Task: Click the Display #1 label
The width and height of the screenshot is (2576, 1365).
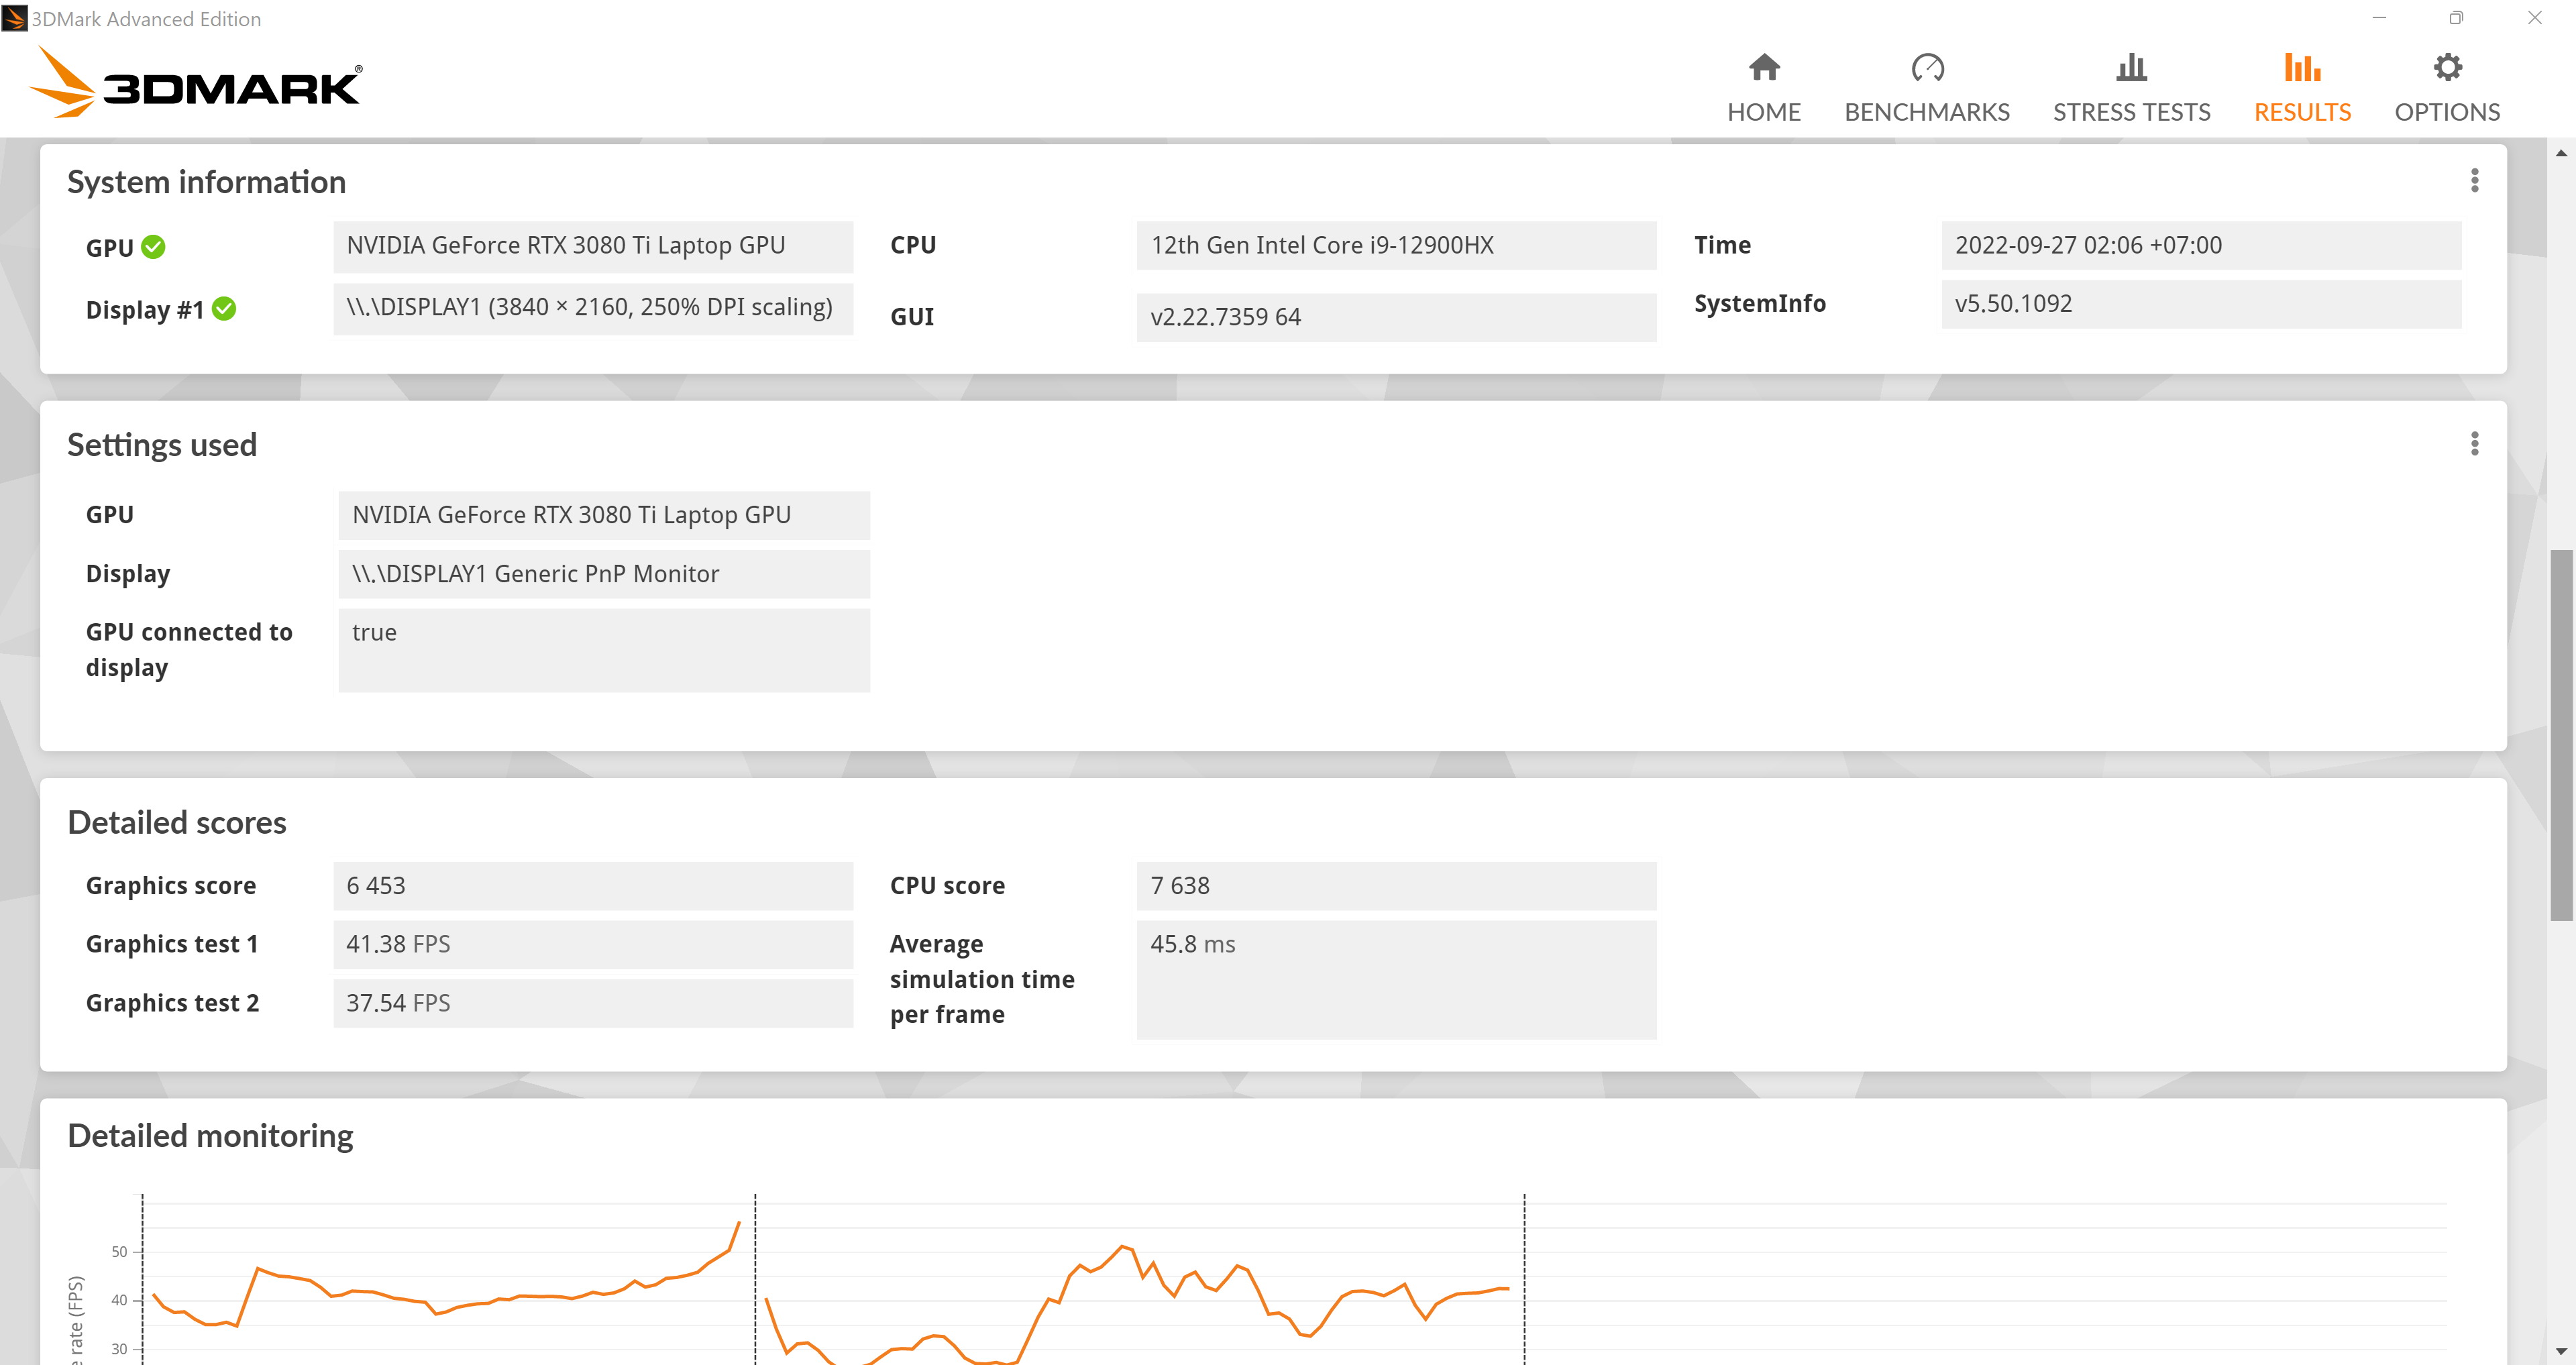Action: 145,310
